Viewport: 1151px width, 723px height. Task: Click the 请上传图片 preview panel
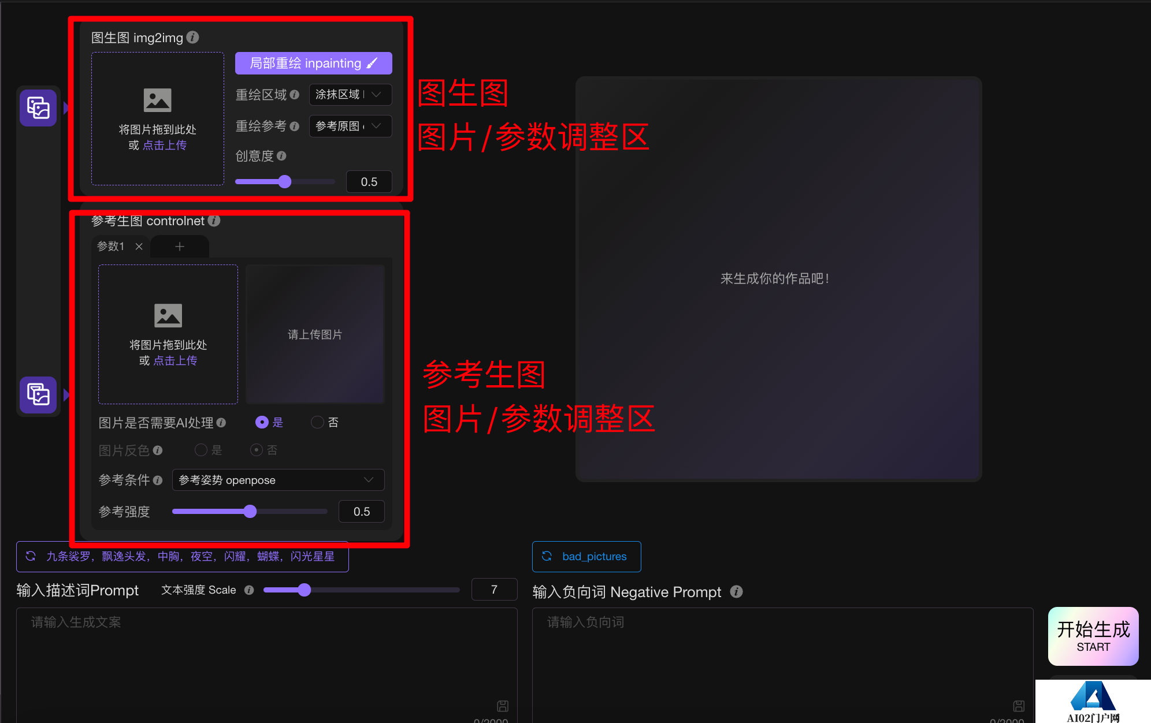[x=315, y=334]
